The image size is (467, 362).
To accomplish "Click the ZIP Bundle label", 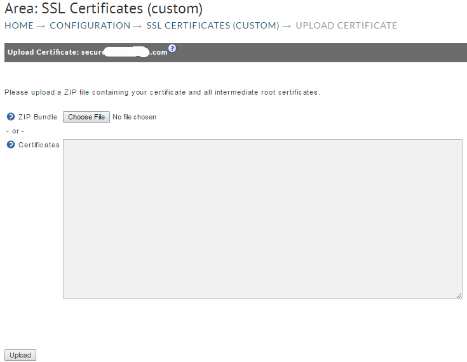I will [37, 117].
